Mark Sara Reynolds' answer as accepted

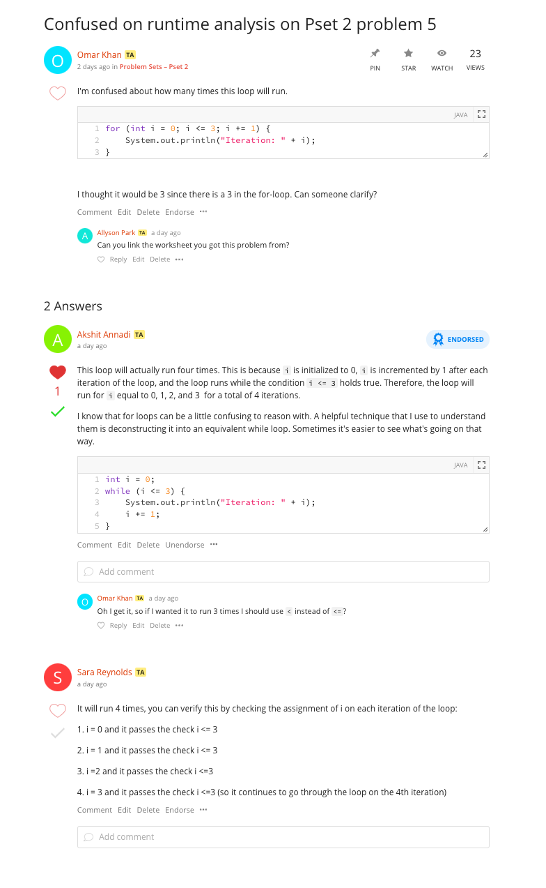(58, 733)
